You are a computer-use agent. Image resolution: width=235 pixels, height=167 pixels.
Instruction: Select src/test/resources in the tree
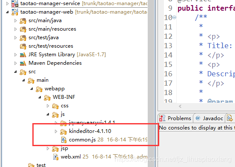(51, 46)
